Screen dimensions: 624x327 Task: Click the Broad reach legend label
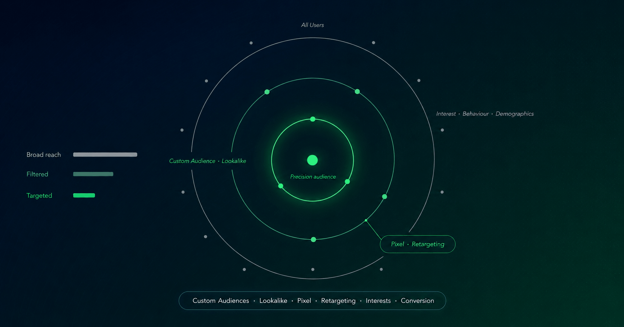tap(44, 155)
